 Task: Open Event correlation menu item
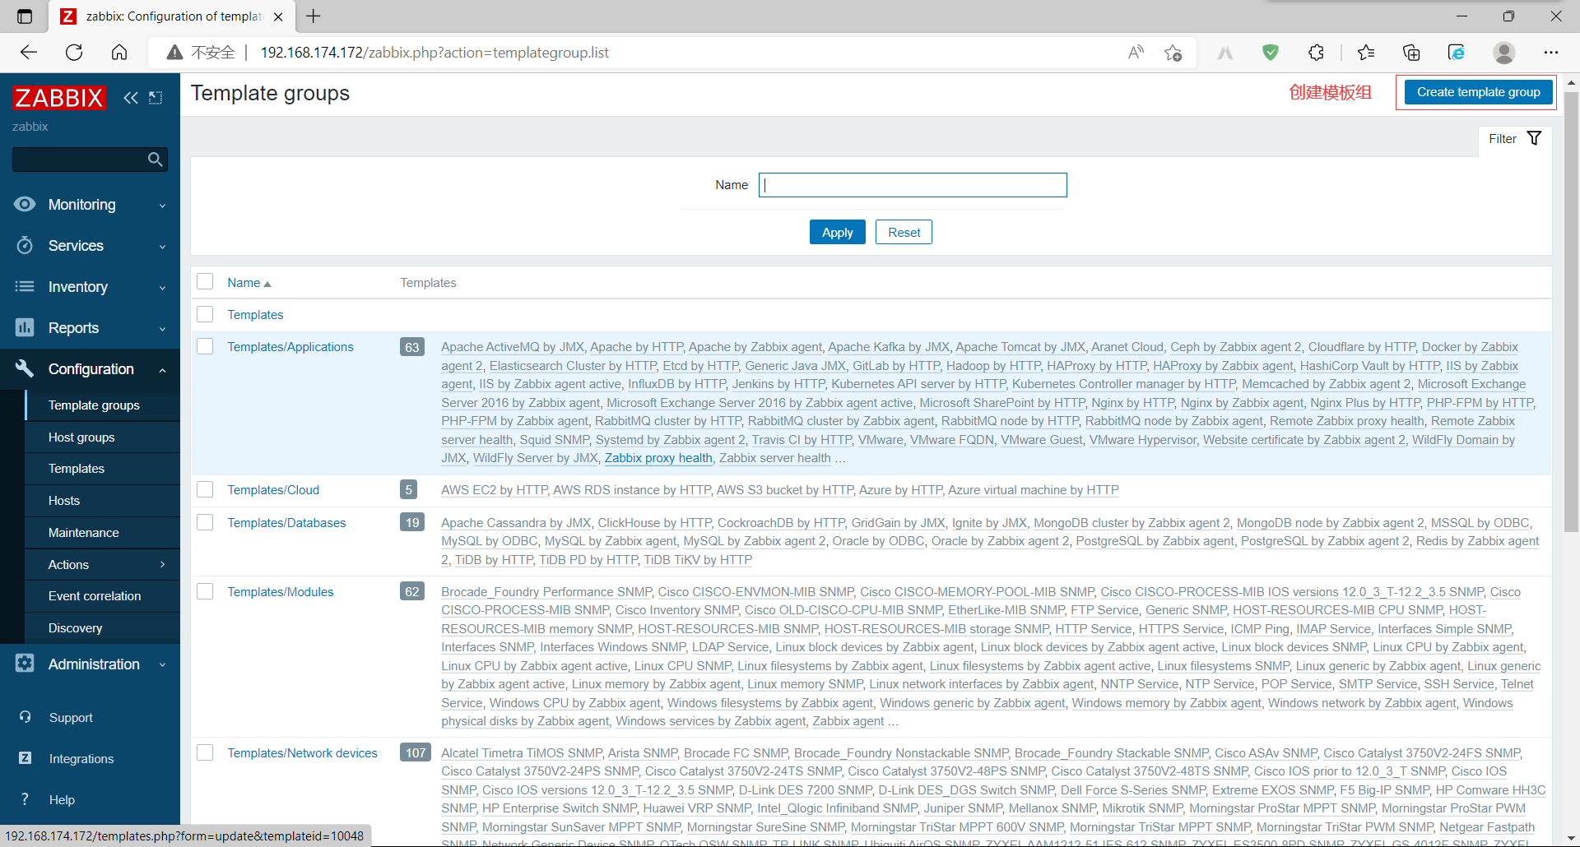102,595
